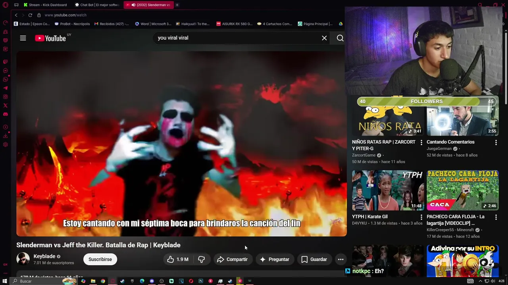Subscribe to the Keyblade channel

coord(100,259)
